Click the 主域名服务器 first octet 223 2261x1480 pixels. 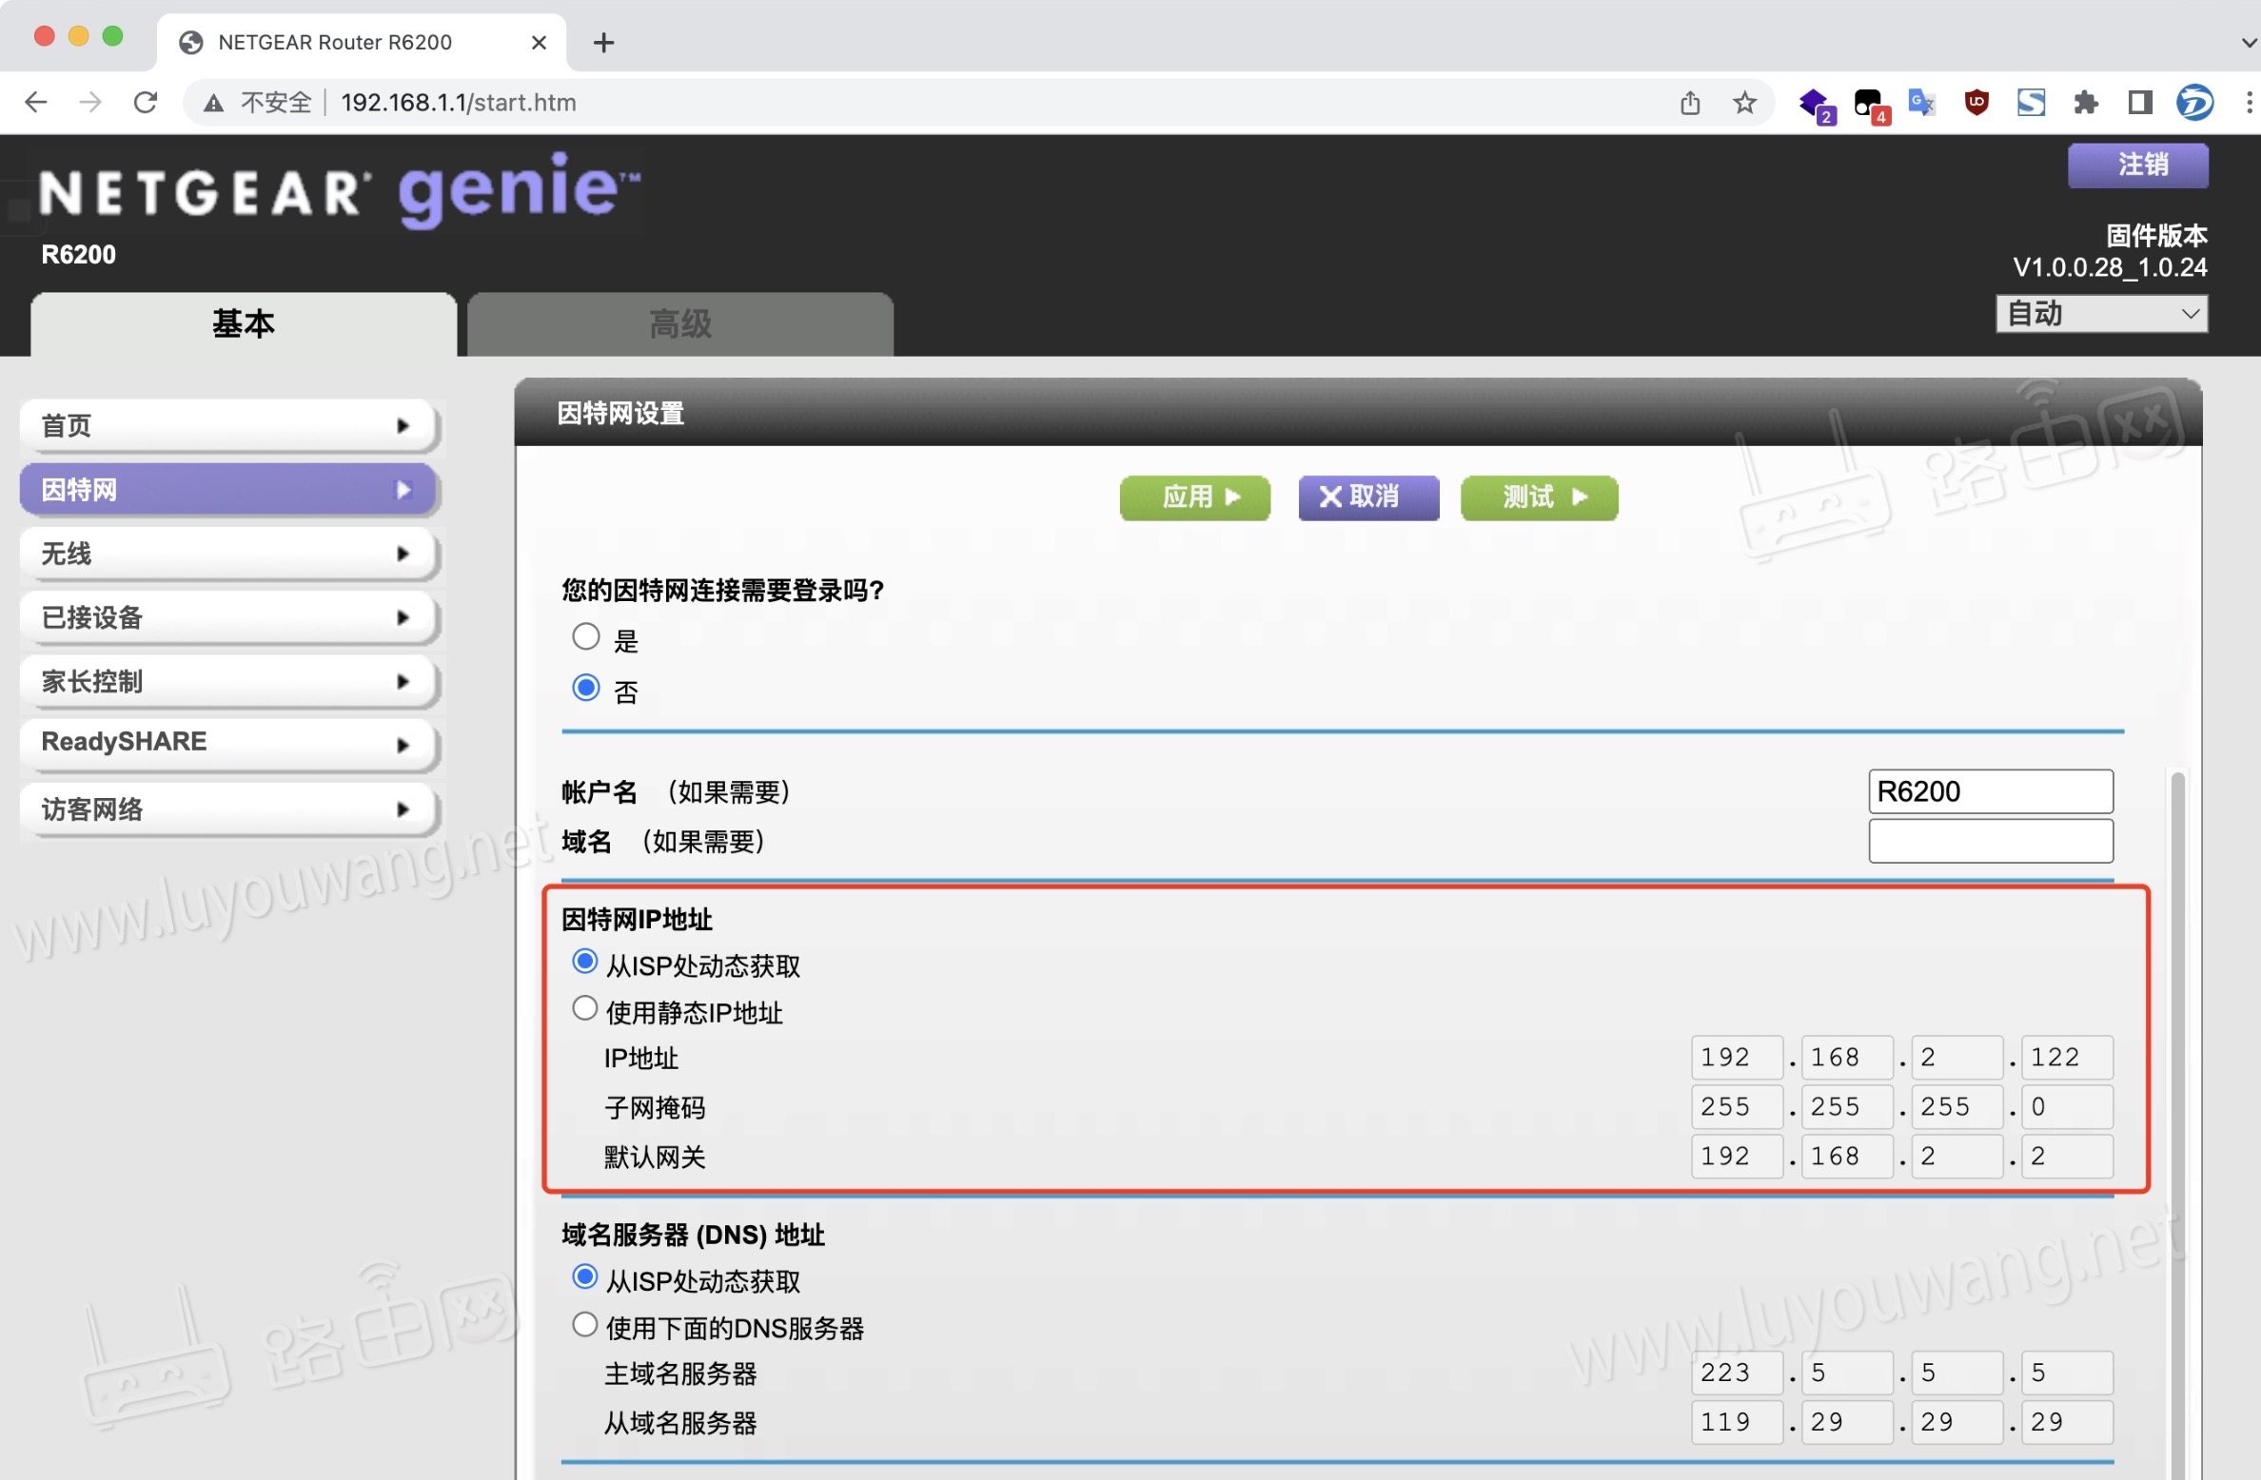[x=1737, y=1373]
